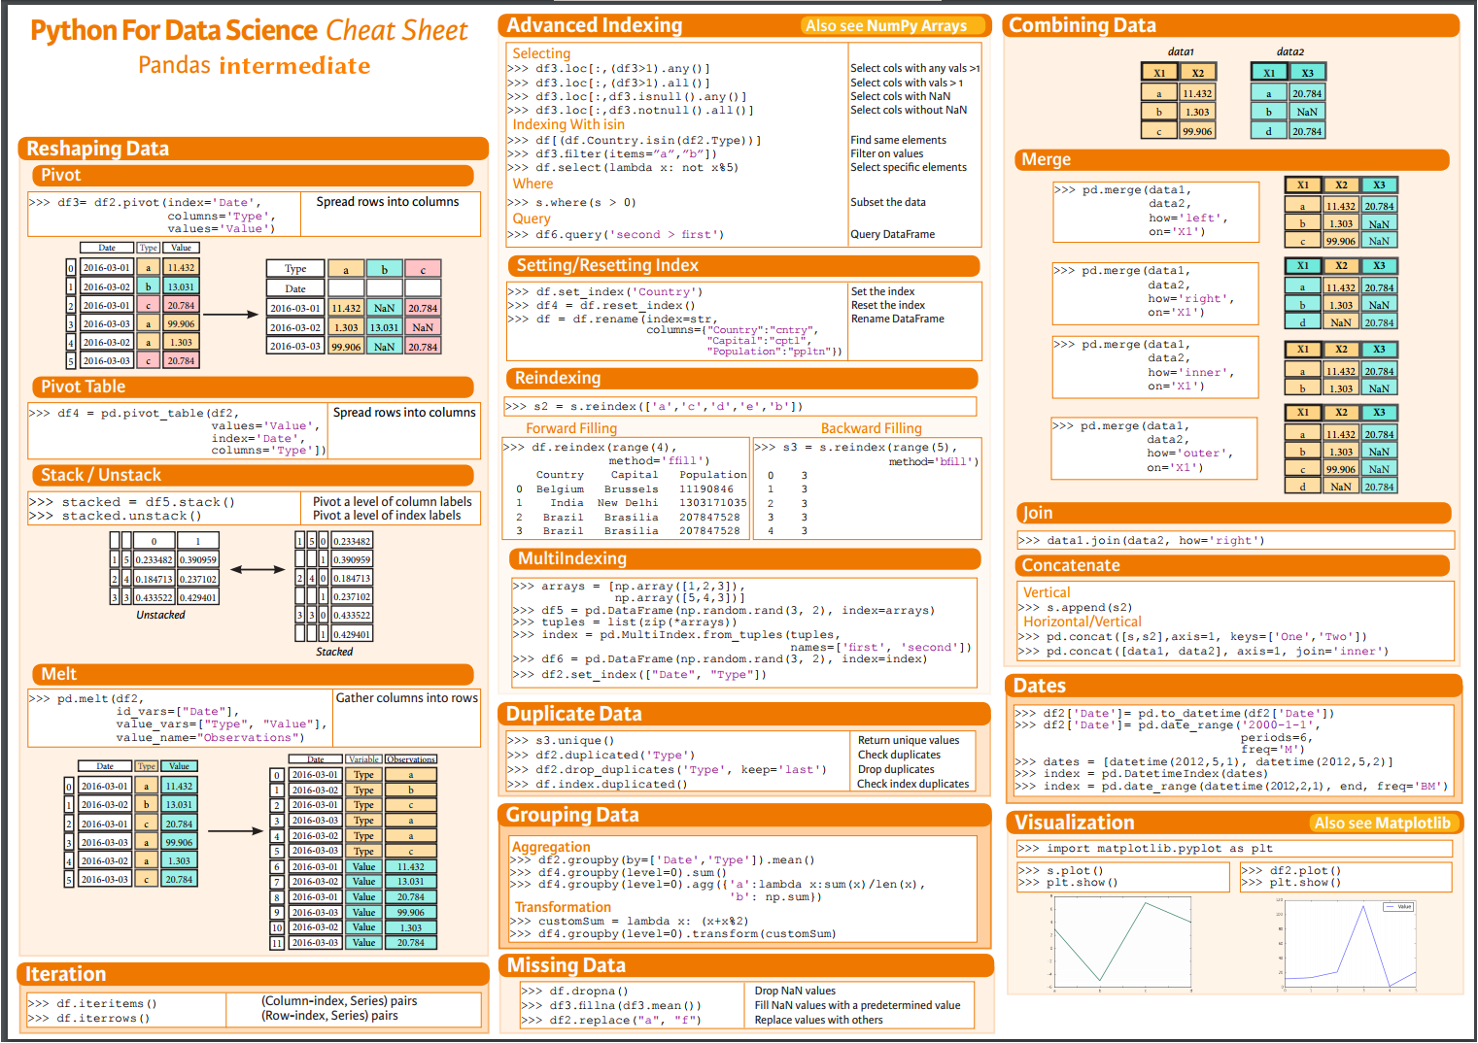Click the "Subset the data" description
The height and width of the screenshot is (1043, 1478).
pos(888,202)
